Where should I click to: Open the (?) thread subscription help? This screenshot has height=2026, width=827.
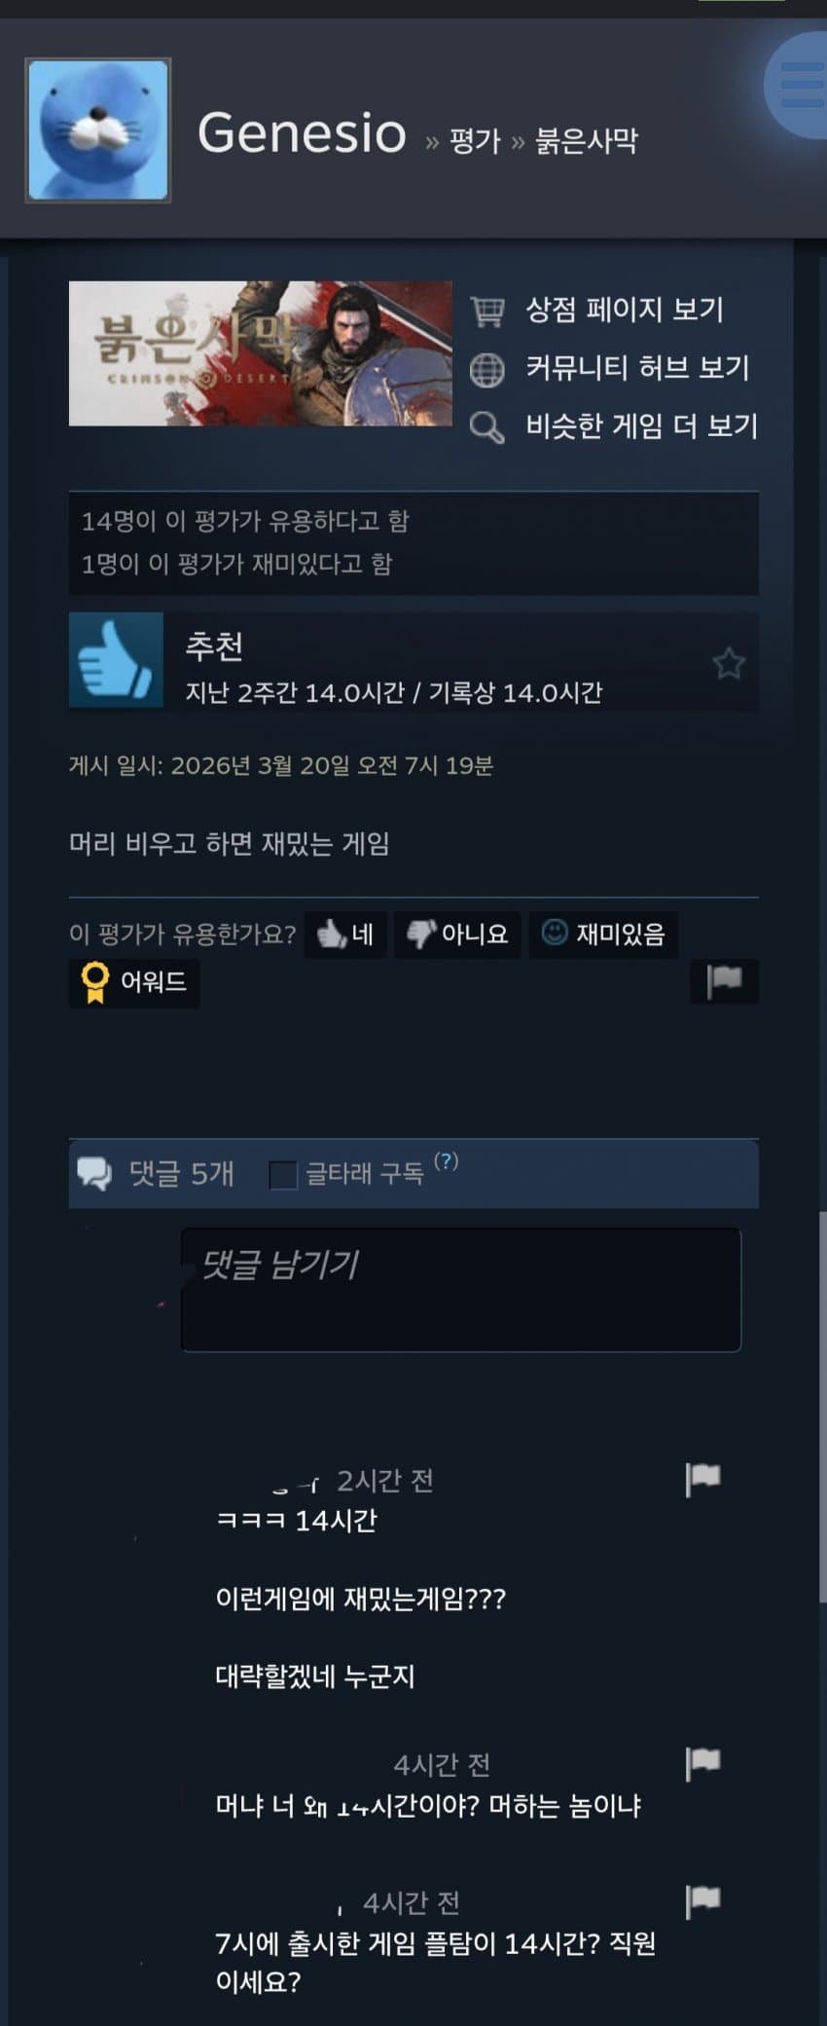pos(446,1161)
